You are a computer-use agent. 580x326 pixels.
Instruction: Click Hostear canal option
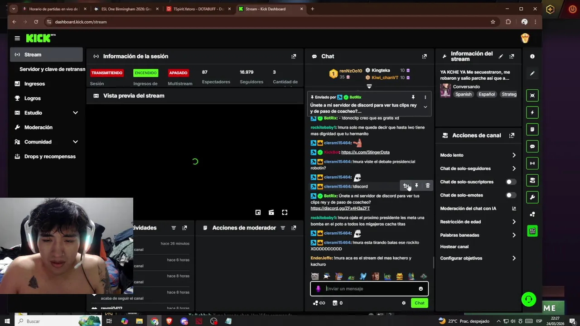click(x=454, y=247)
